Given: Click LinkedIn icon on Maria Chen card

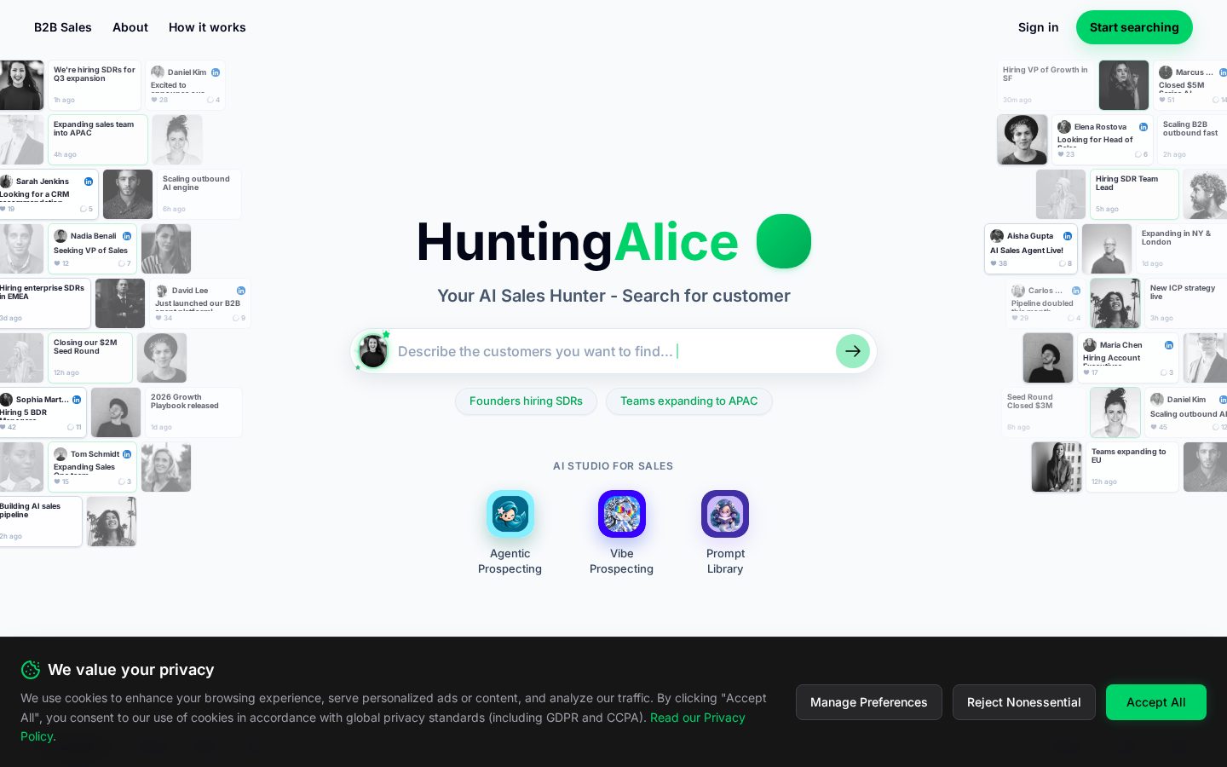Looking at the screenshot, I should 1169,345.
